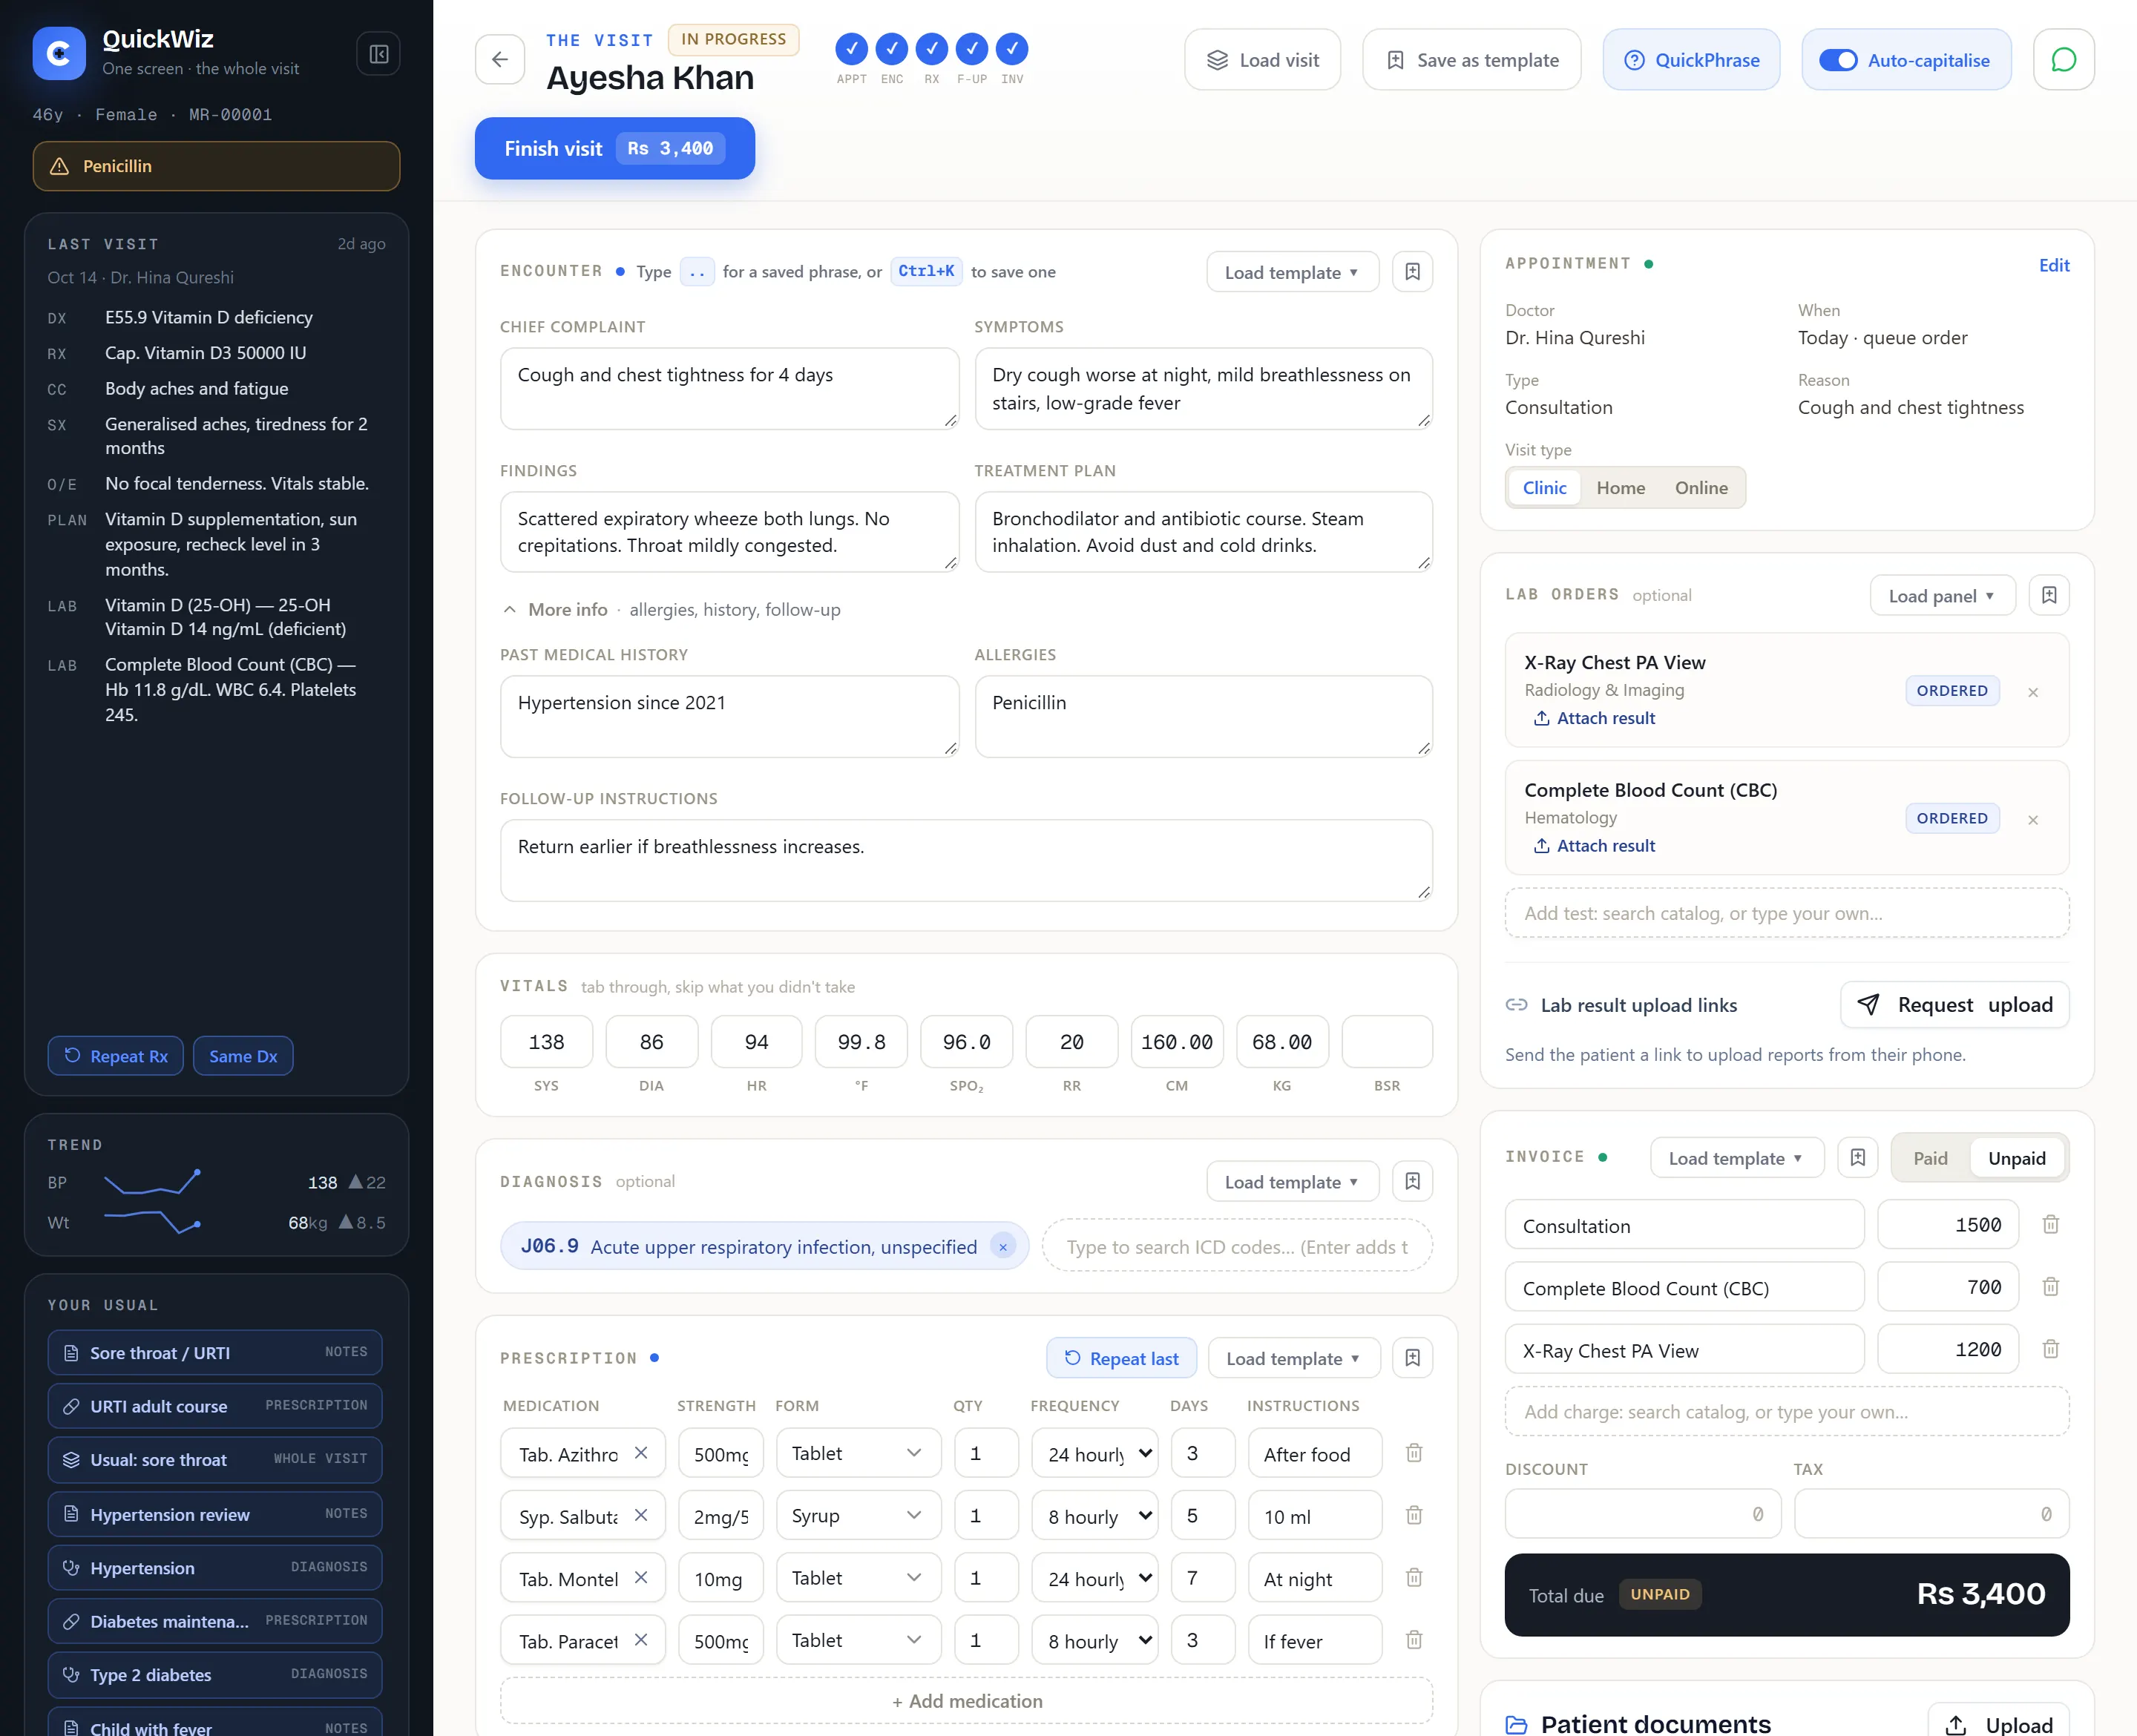The image size is (2137, 1736).
Task: Open the Sore throat / URTI notes template
Action: [215, 1352]
